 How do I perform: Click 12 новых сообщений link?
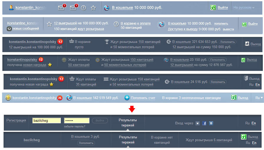pyautogui.click(x=23, y=29)
